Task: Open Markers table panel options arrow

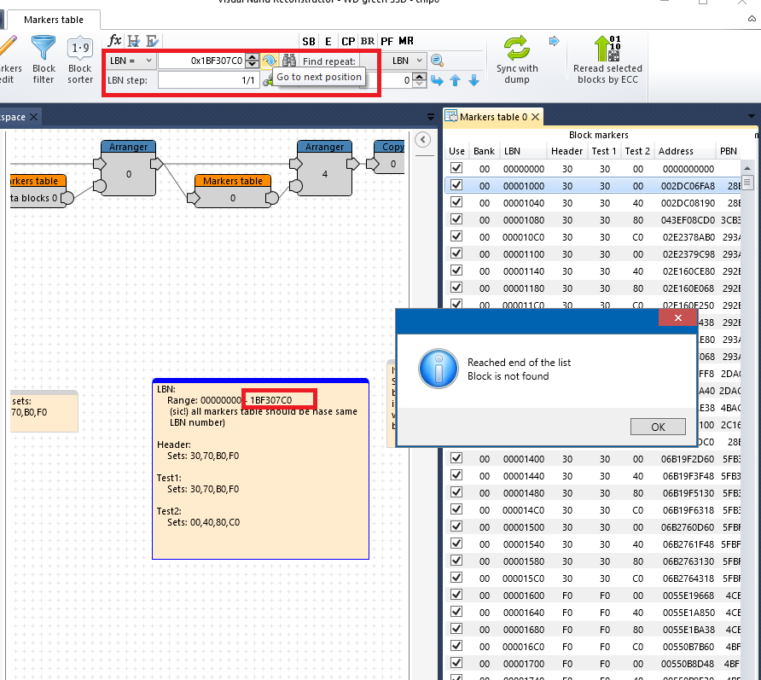Action: pyautogui.click(x=752, y=117)
